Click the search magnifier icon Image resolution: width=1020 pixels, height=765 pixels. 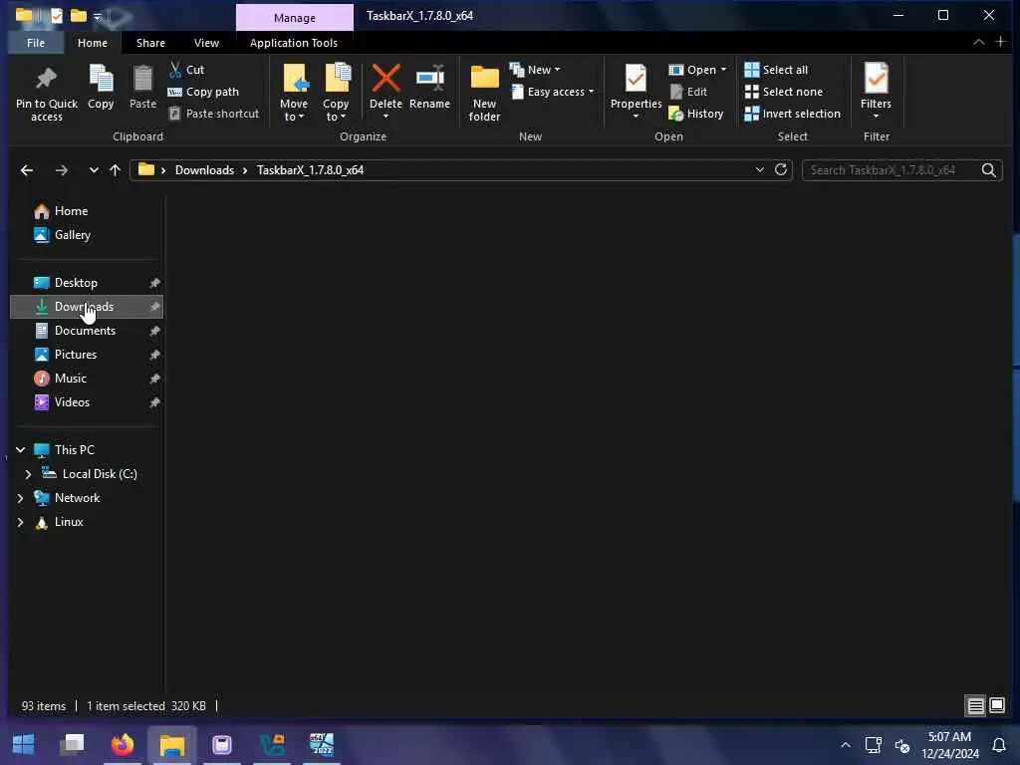pyautogui.click(x=988, y=170)
